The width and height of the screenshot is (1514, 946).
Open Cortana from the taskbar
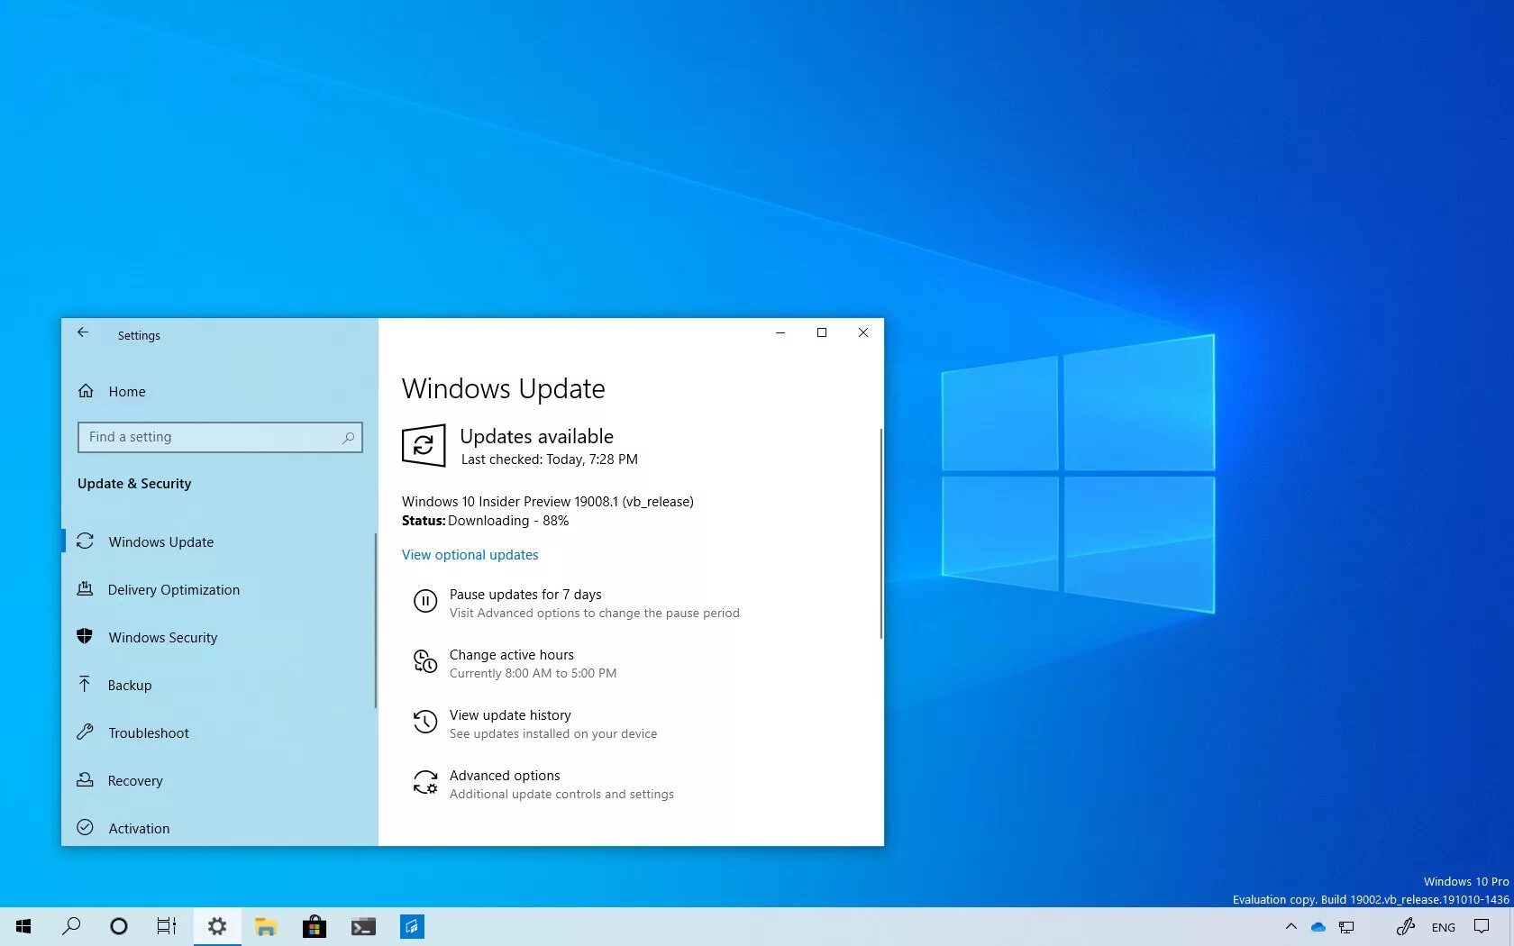point(119,926)
